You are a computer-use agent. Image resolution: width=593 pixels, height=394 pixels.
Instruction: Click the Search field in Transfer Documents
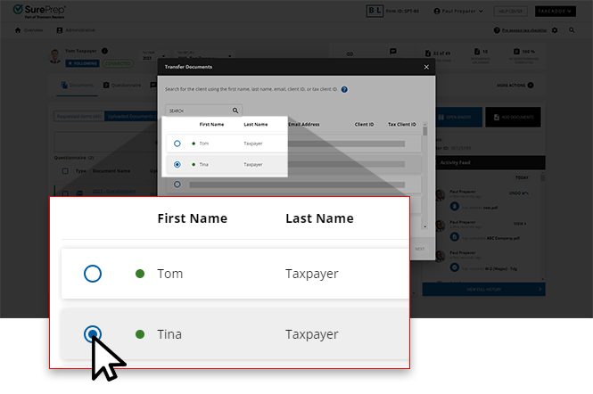204,111
